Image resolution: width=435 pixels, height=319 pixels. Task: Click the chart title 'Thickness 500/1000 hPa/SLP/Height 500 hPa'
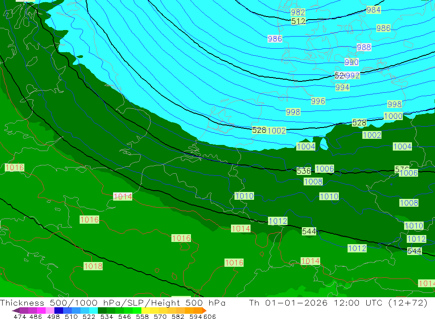pyautogui.click(x=113, y=302)
